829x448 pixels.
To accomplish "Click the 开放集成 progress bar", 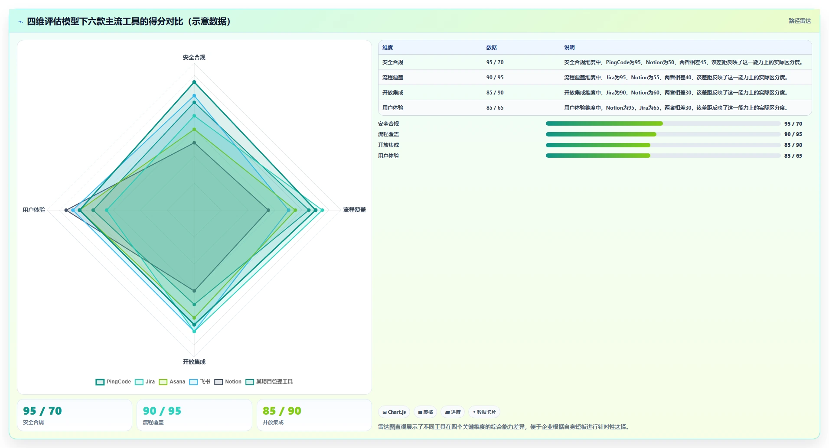I will [x=663, y=145].
